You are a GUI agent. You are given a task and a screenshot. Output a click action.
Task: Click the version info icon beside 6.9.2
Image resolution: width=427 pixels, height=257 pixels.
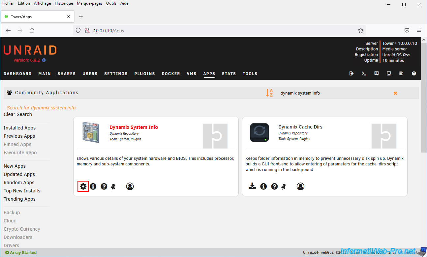(x=44, y=60)
